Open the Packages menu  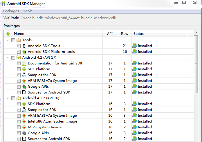point(11,11)
